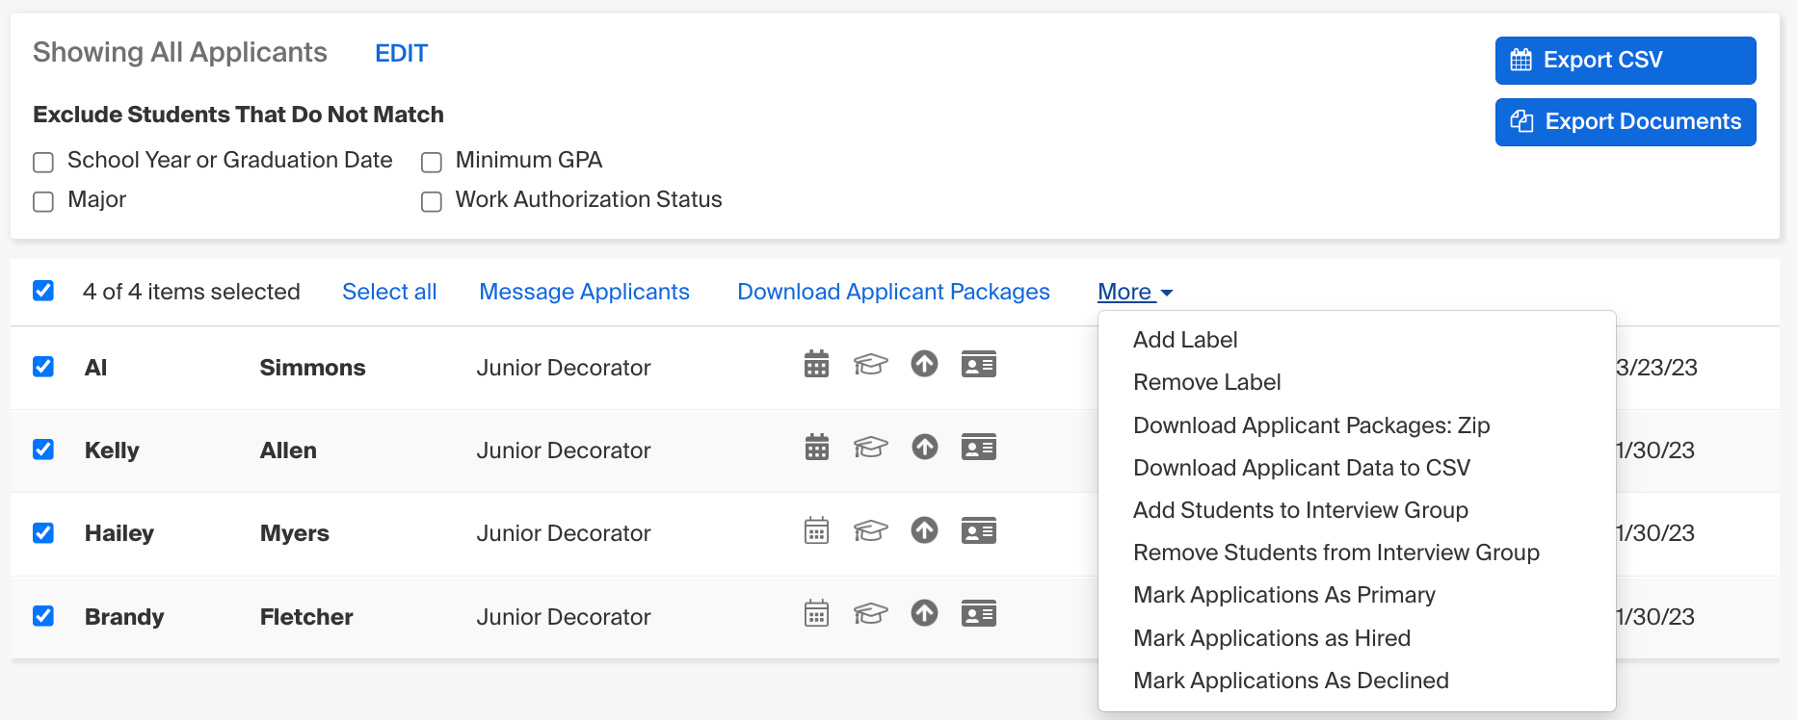Click the Select all link
This screenshot has height=720, width=1798.
389,292
